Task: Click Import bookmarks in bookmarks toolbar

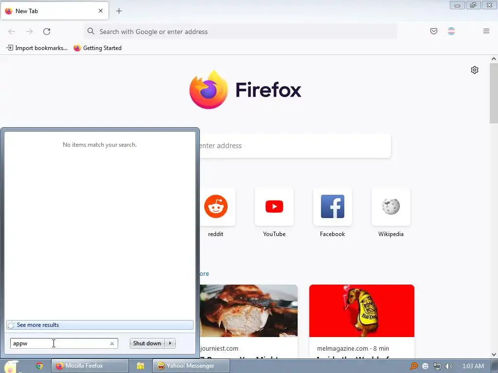Action: click(37, 48)
